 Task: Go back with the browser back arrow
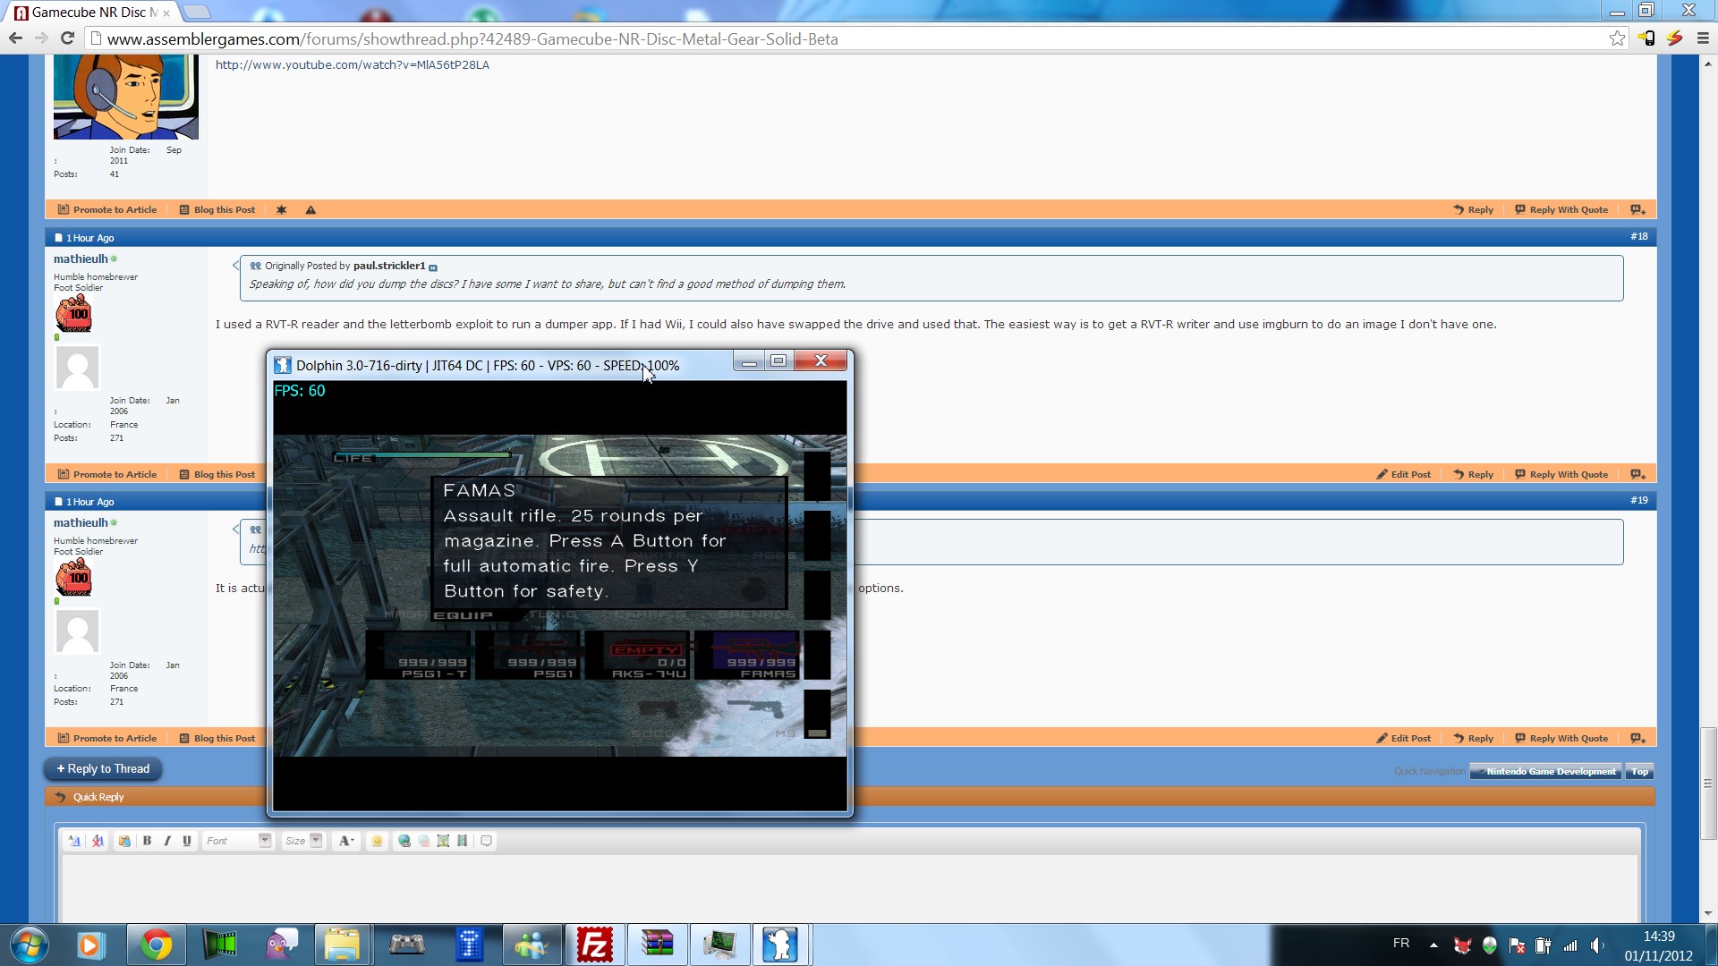[15, 38]
